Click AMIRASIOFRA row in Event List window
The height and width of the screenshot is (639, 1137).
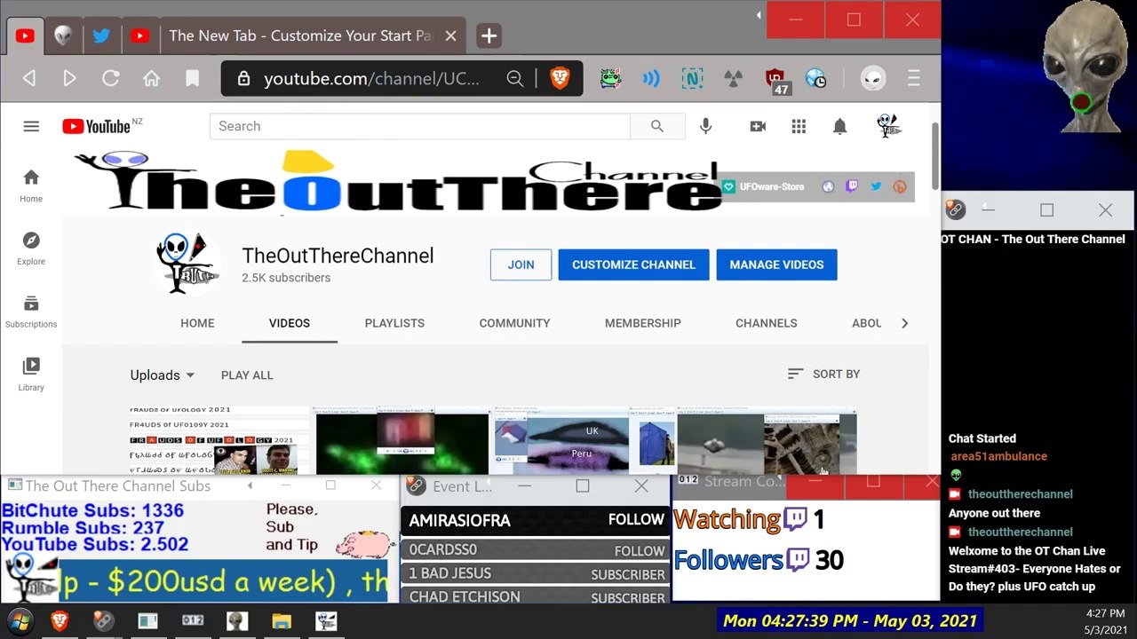tap(537, 520)
